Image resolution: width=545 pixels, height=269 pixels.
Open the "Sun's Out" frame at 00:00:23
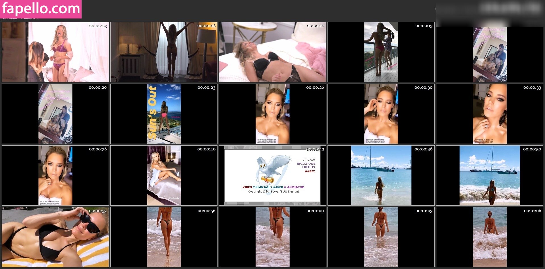pos(164,114)
